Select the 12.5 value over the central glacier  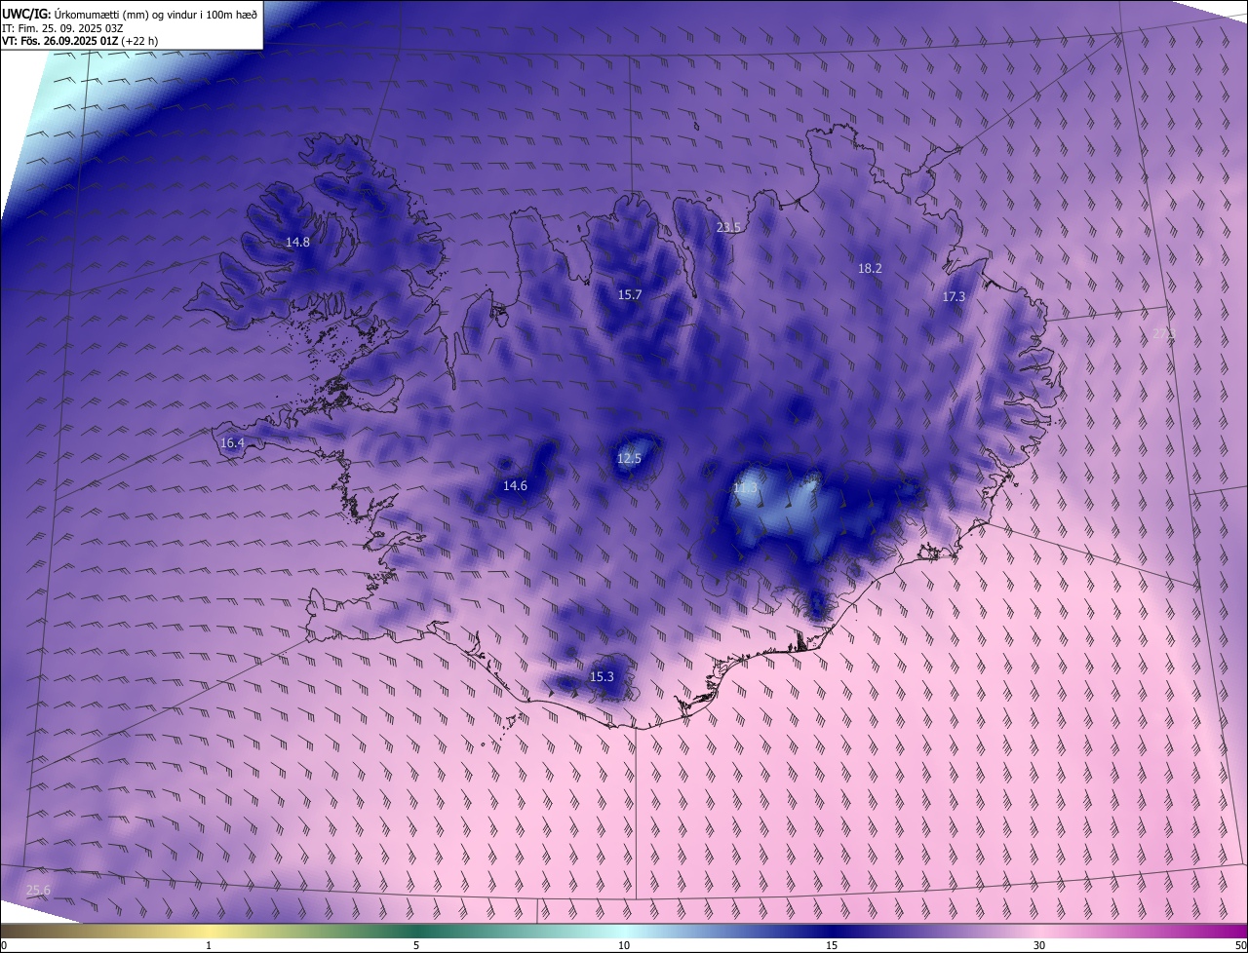[x=630, y=458]
